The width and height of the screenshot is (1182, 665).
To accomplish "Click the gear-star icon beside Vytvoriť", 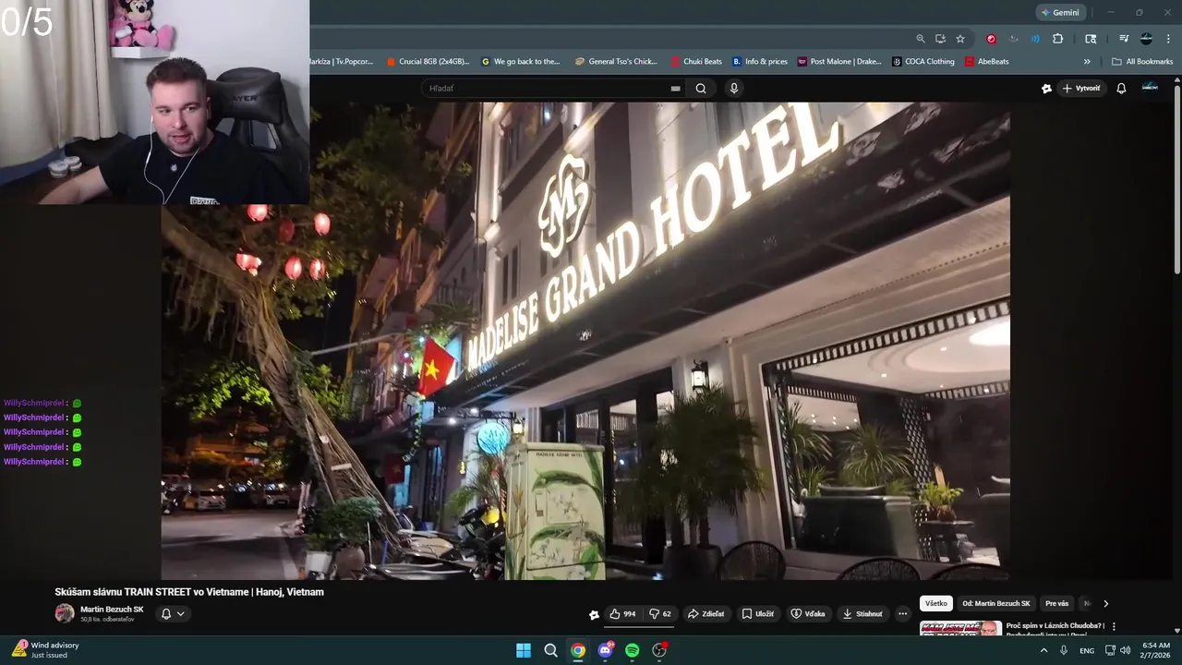I will [1046, 89].
